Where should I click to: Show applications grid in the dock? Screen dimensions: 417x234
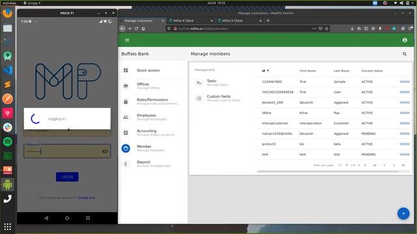tap(7, 227)
